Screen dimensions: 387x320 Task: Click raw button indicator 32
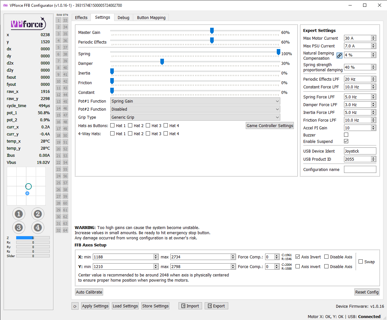click(59, 230)
